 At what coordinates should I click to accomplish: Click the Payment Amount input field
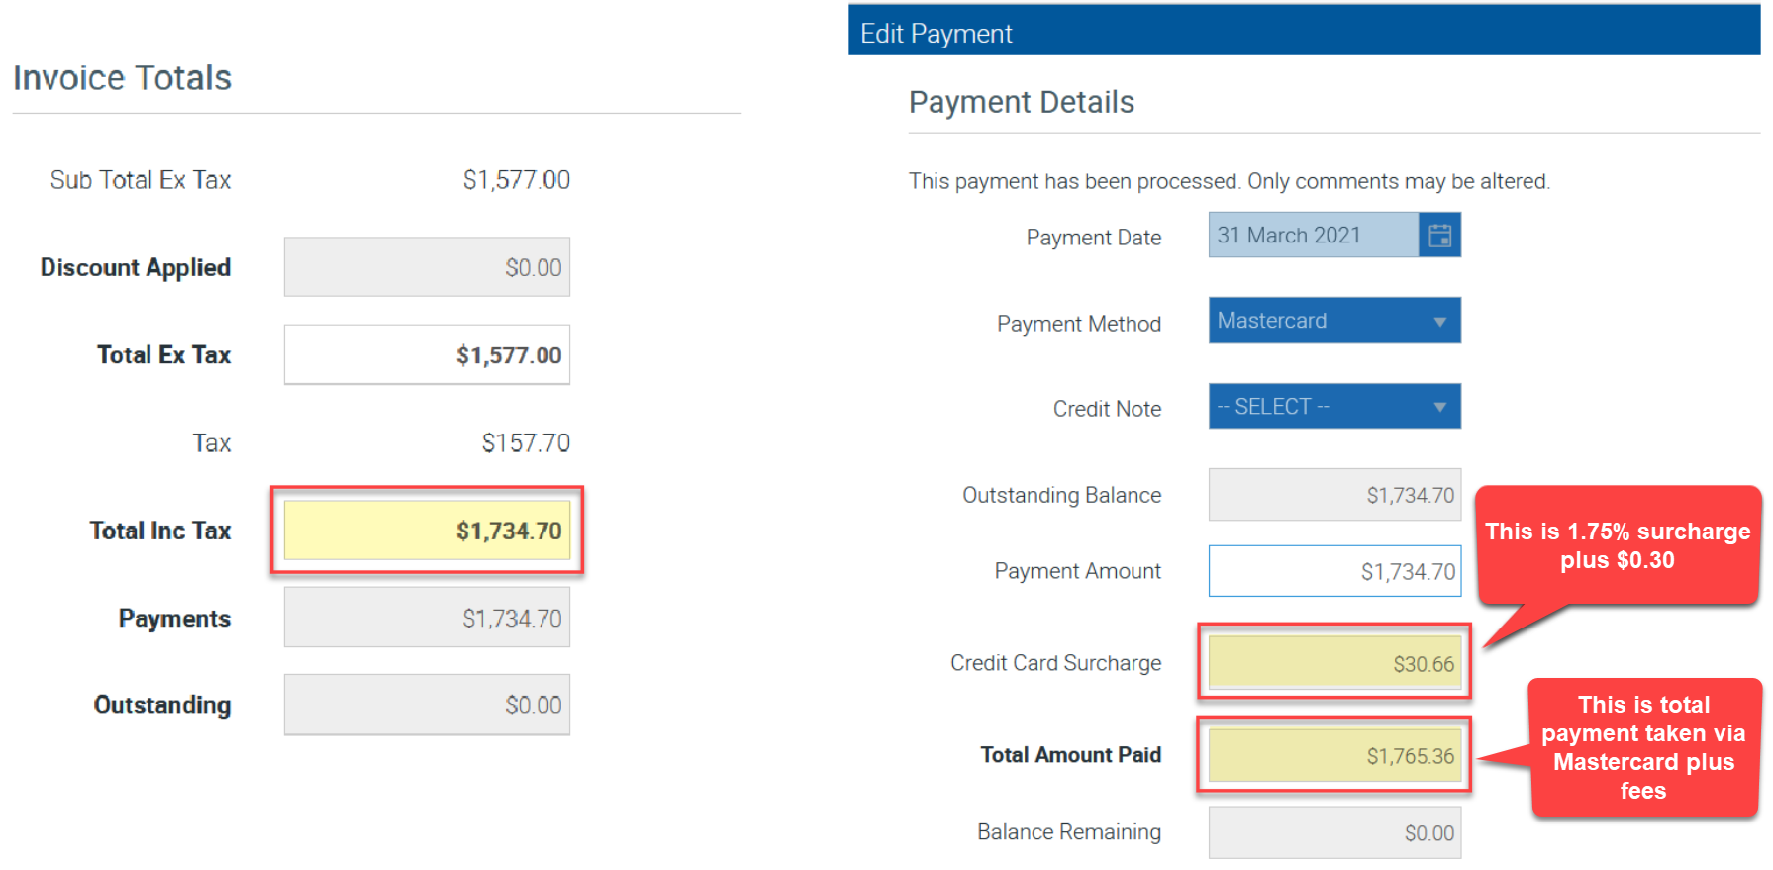(1333, 571)
